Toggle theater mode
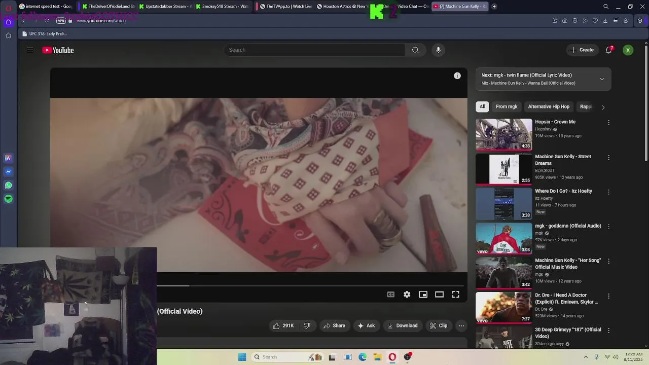 (439, 295)
